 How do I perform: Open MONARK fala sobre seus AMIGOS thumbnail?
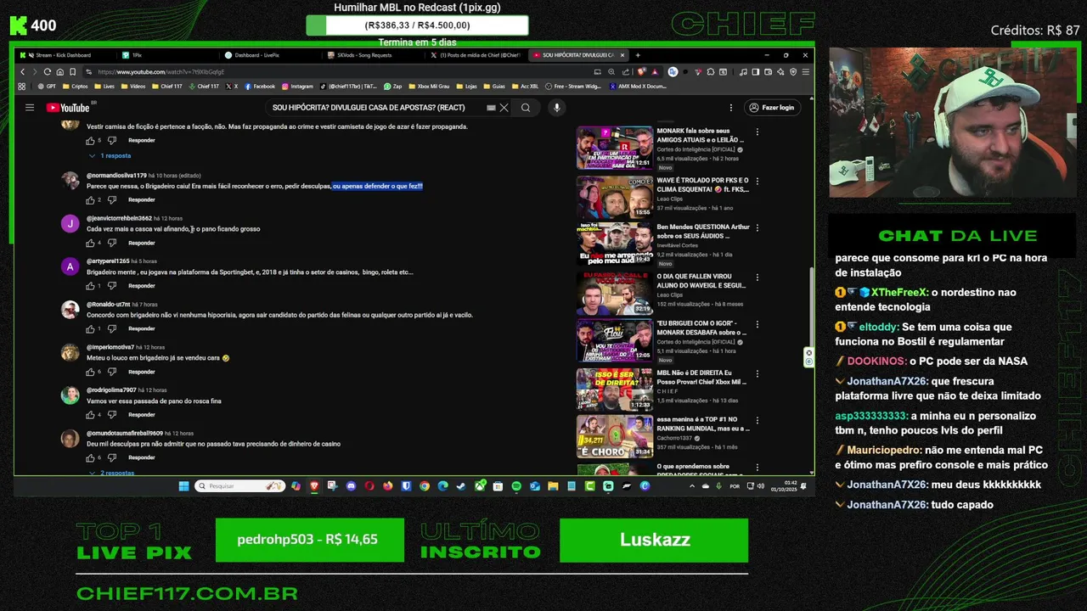point(615,148)
